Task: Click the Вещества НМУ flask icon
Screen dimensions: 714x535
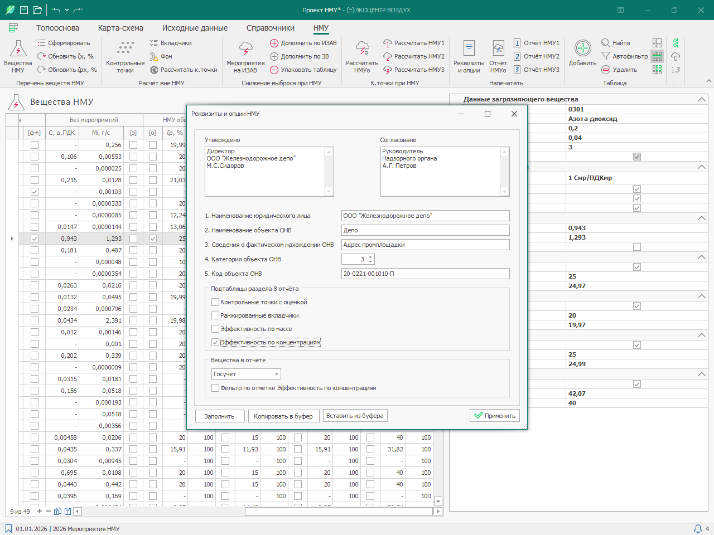Action: coord(18,50)
